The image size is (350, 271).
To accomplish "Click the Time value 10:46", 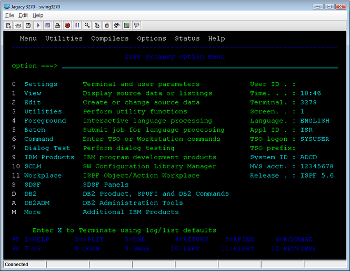I will (311, 93).
